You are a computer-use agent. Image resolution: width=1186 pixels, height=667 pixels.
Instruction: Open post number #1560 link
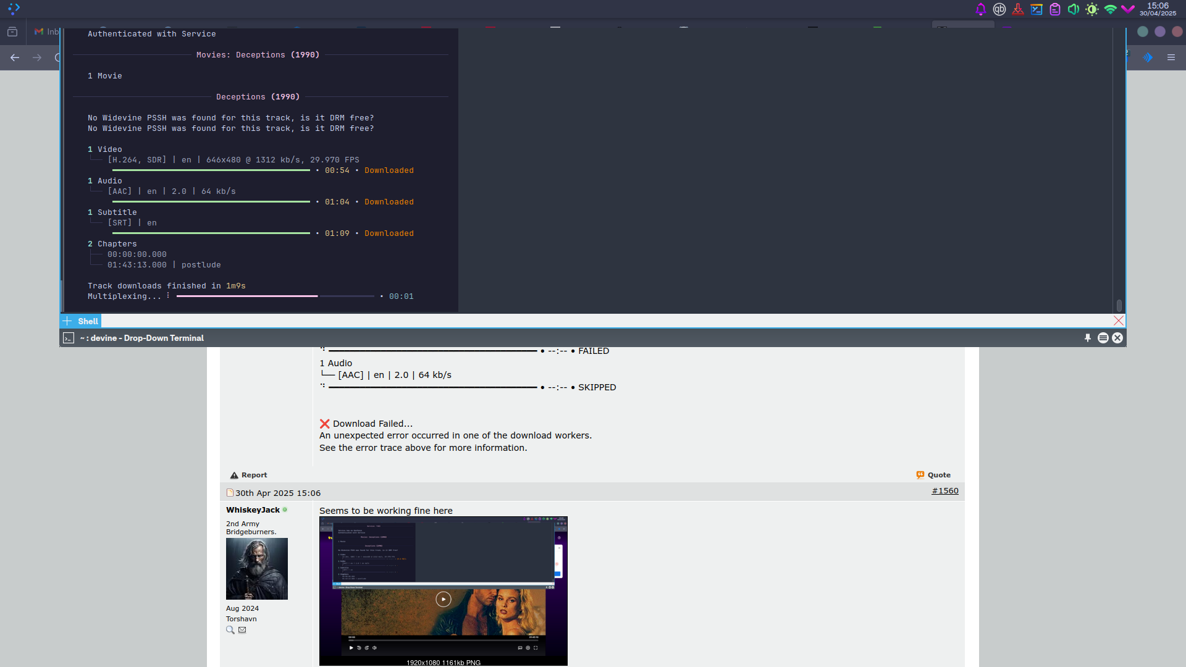[x=945, y=491]
